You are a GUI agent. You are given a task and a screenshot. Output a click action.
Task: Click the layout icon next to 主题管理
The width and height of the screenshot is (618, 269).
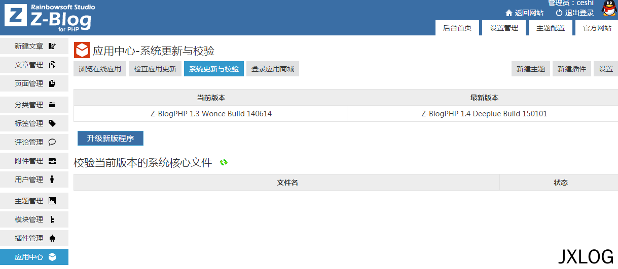[52, 201]
